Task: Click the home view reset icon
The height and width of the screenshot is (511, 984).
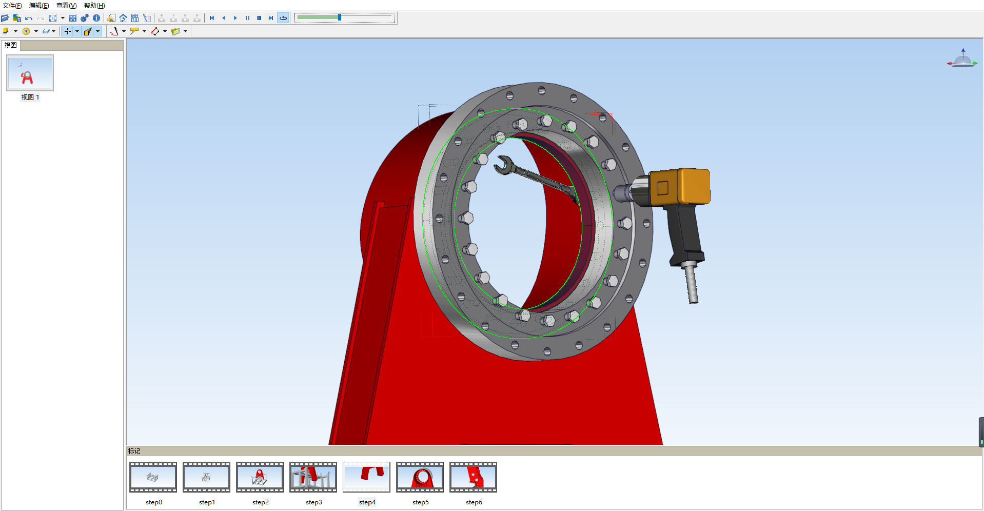Action: [123, 18]
